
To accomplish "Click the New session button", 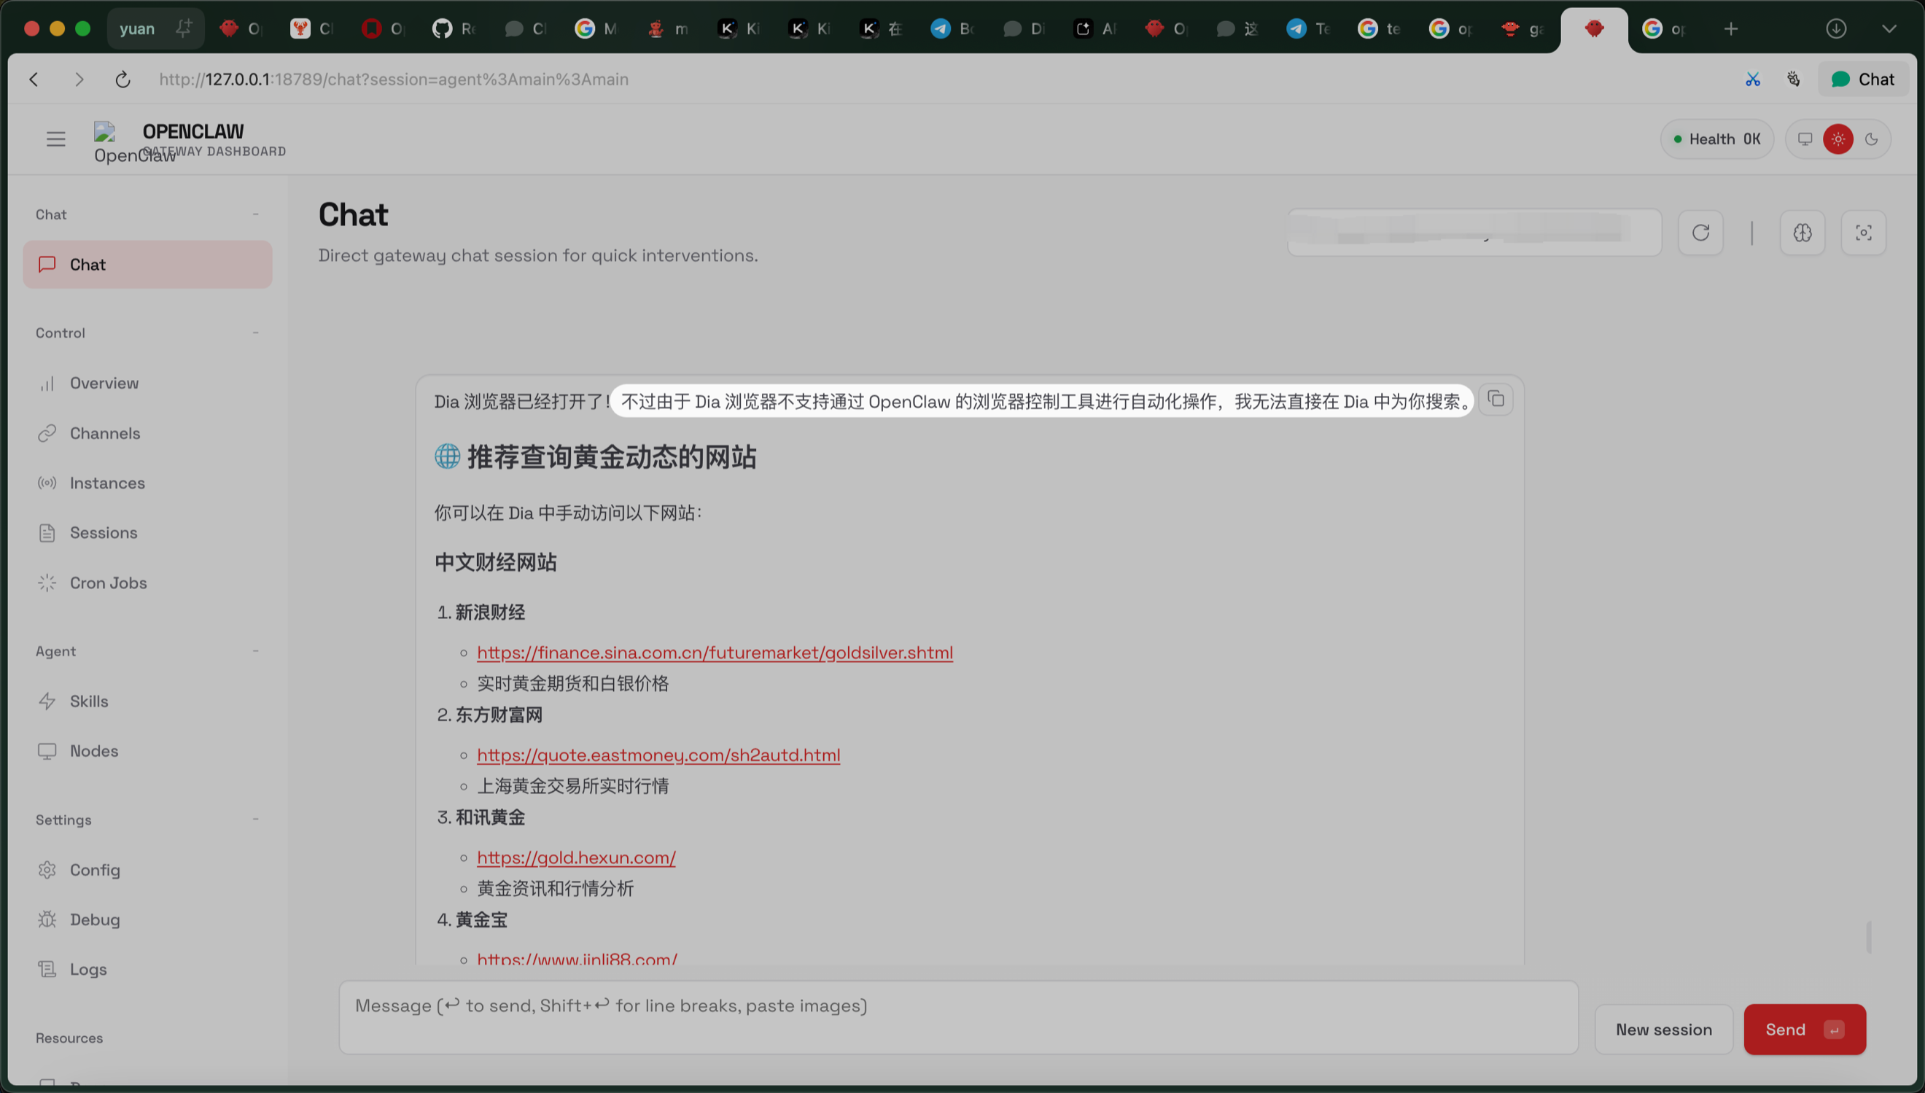I will (x=1663, y=1029).
